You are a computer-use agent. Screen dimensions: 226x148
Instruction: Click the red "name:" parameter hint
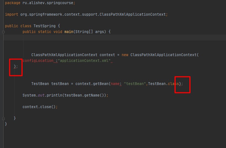point(116,84)
